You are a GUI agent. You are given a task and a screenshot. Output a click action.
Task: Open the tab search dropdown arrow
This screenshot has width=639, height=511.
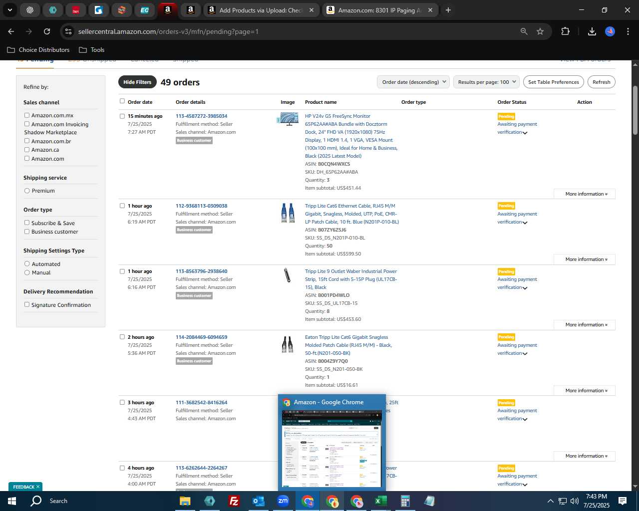pyautogui.click(x=9, y=10)
